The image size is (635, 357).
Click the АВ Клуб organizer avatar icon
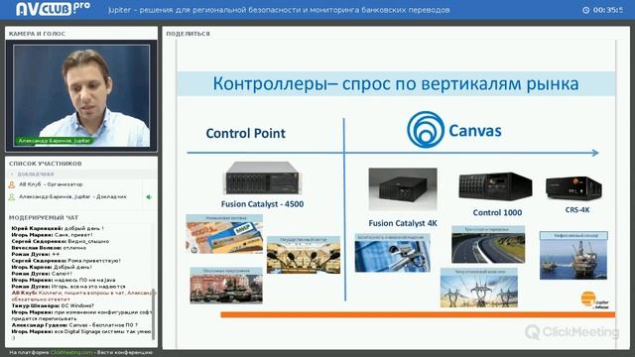(x=12, y=184)
